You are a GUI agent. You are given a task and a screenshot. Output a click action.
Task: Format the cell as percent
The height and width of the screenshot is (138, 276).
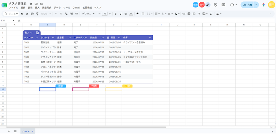[x=61, y=14]
